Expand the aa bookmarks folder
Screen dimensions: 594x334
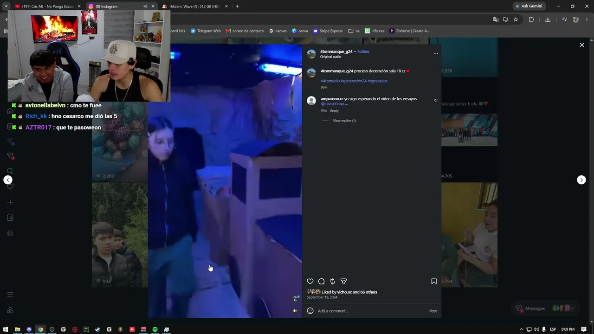(354, 31)
